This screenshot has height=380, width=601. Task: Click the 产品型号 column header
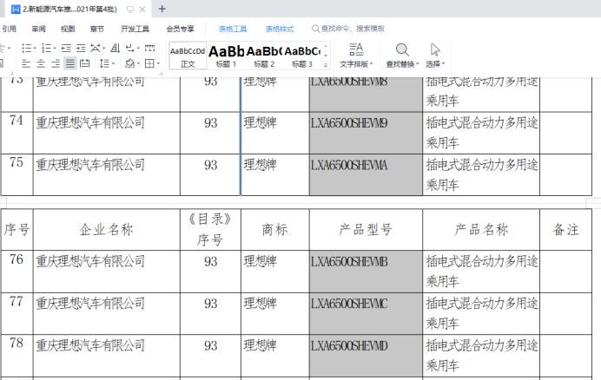point(366,230)
